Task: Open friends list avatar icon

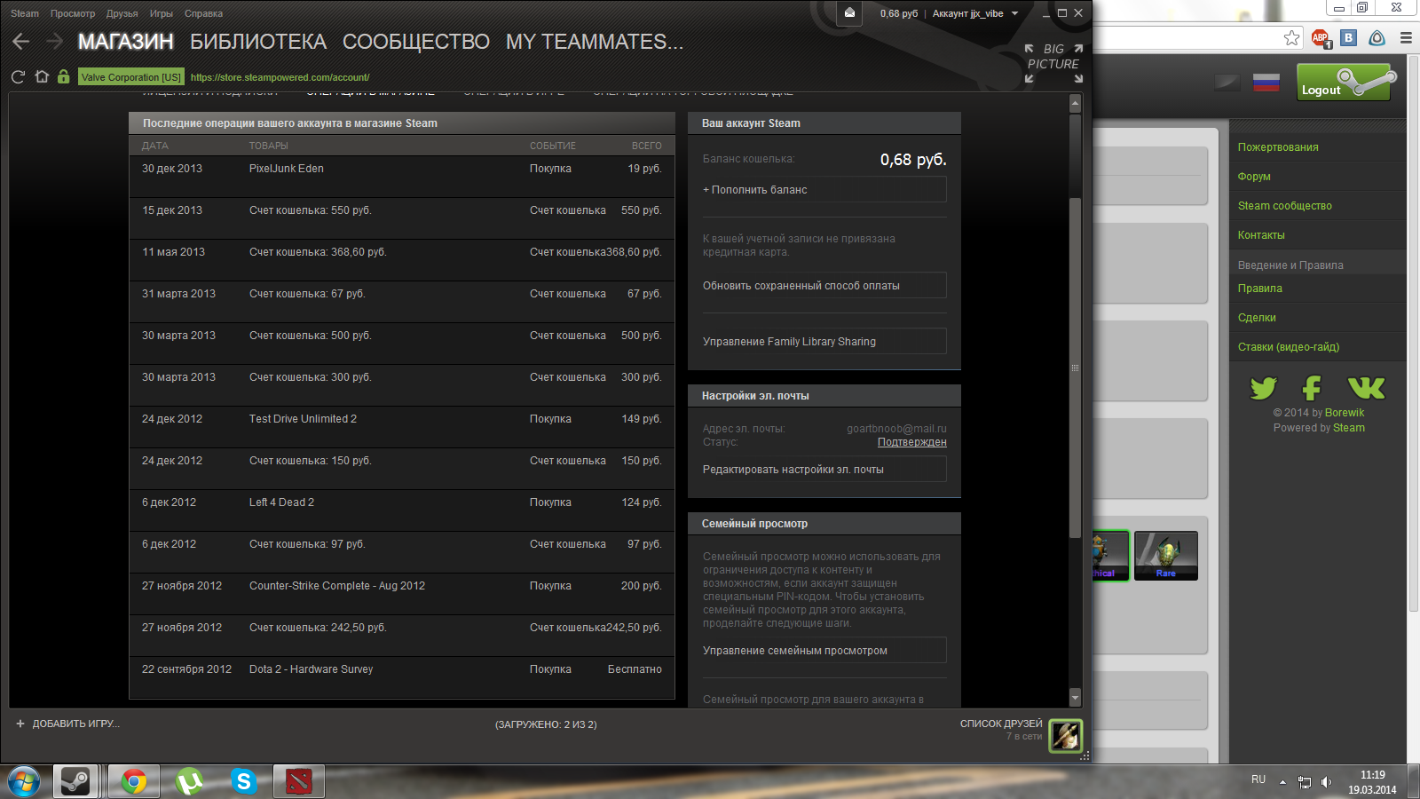Action: (1066, 735)
